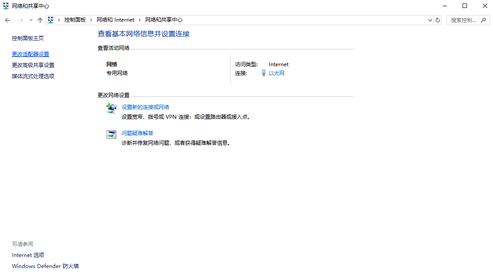Click the magnifier icon in search box
The width and height of the screenshot is (493, 272).
pyautogui.click(x=484, y=20)
